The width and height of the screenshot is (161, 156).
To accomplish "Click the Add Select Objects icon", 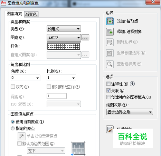I will click(110, 32).
